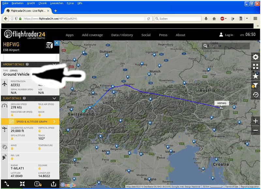Click latitude value 47.0049

pos(17,176)
